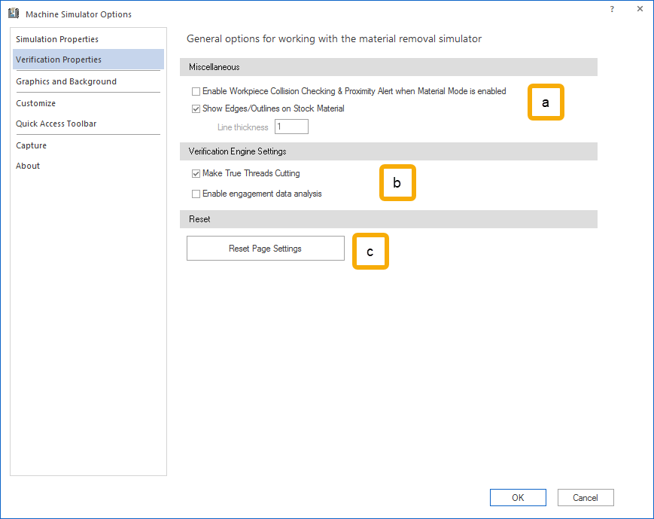
Task: Click the orange callout marker labeled c
Action: 370,252
